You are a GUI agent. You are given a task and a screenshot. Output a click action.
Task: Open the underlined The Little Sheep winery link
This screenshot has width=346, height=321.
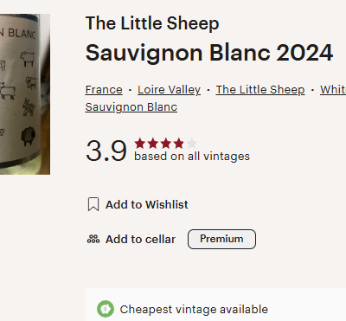[260, 90]
